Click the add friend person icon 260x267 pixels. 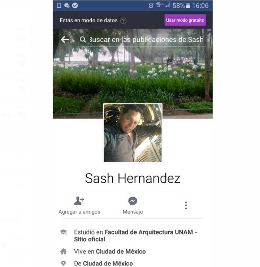(79, 201)
